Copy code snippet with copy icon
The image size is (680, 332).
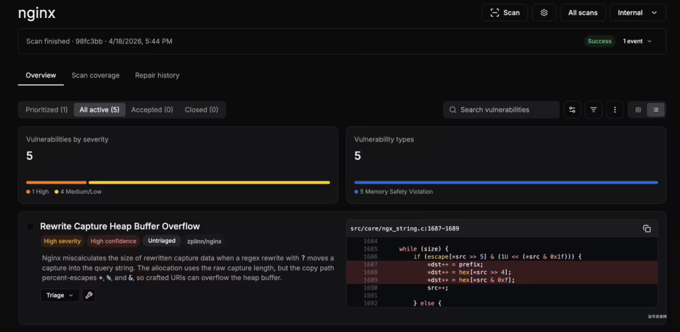[647, 228]
